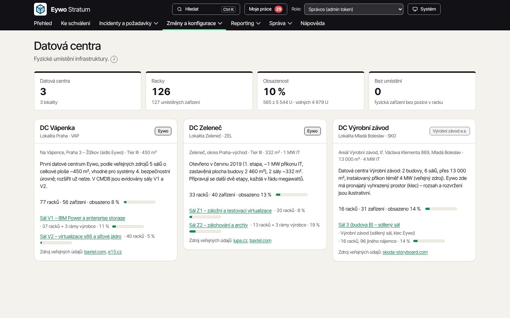Expand Incidenty a požadavky menu
Viewport: 510px width, 318px height.
click(x=129, y=23)
